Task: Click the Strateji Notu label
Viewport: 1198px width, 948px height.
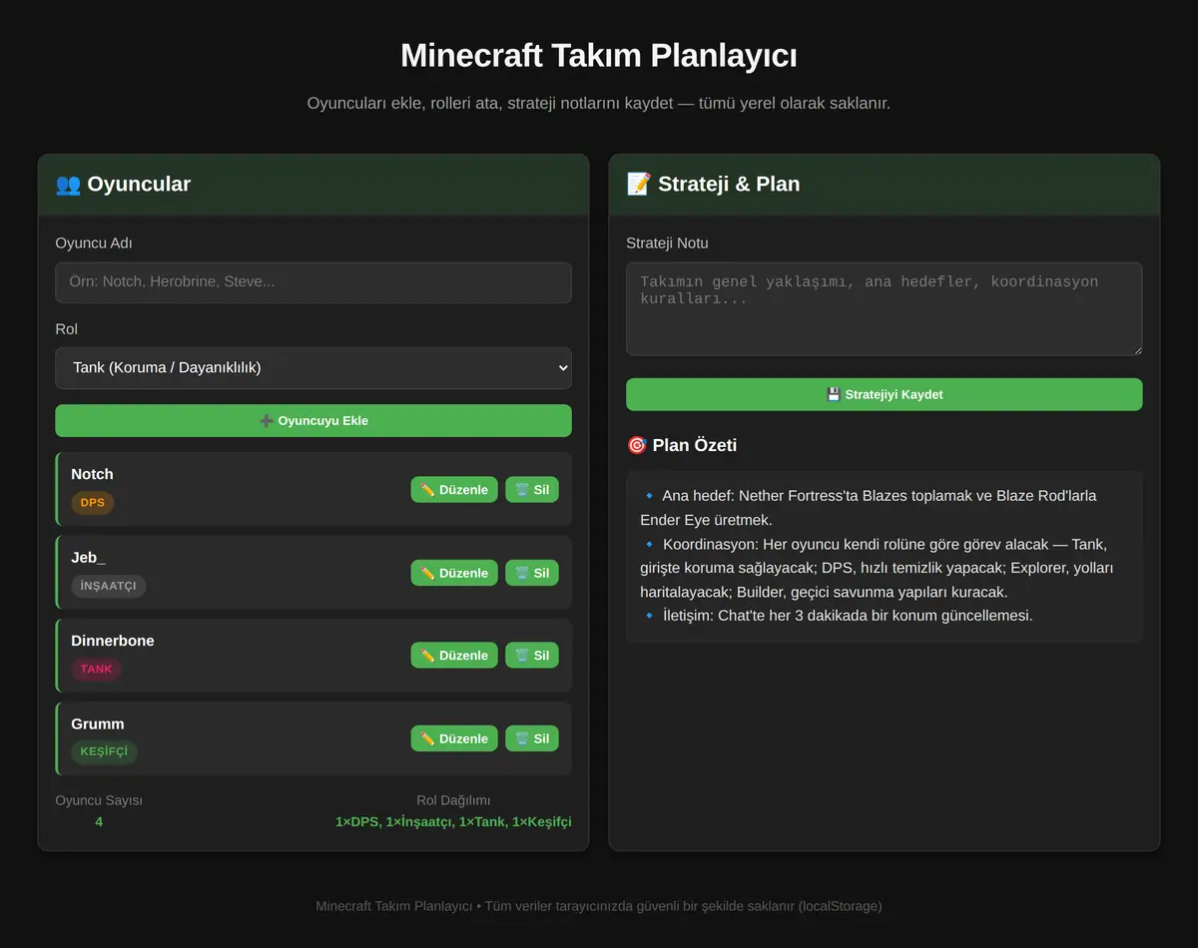Action: [667, 242]
